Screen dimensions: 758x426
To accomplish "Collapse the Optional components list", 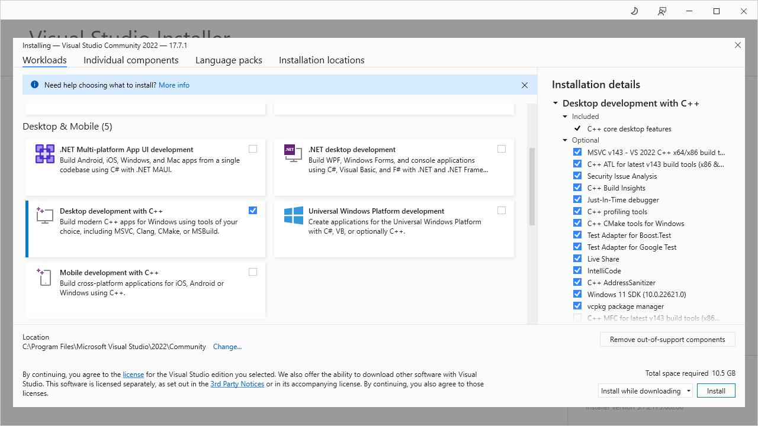I will click(x=564, y=140).
